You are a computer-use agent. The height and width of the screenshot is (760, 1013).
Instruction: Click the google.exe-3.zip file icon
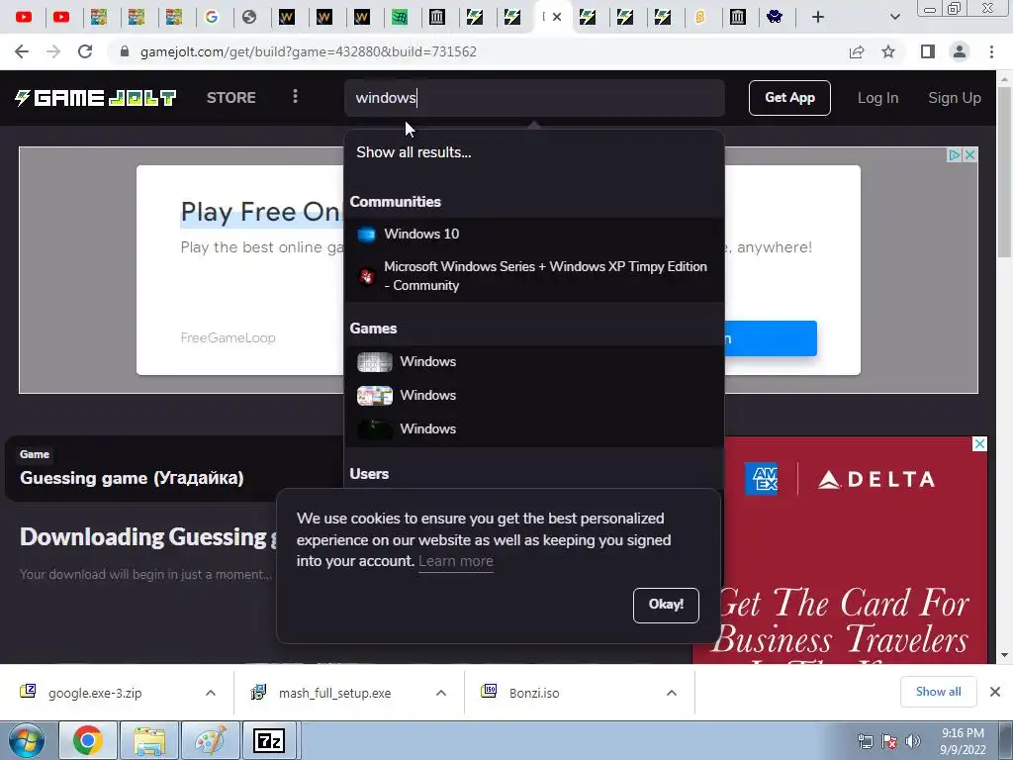click(x=28, y=692)
